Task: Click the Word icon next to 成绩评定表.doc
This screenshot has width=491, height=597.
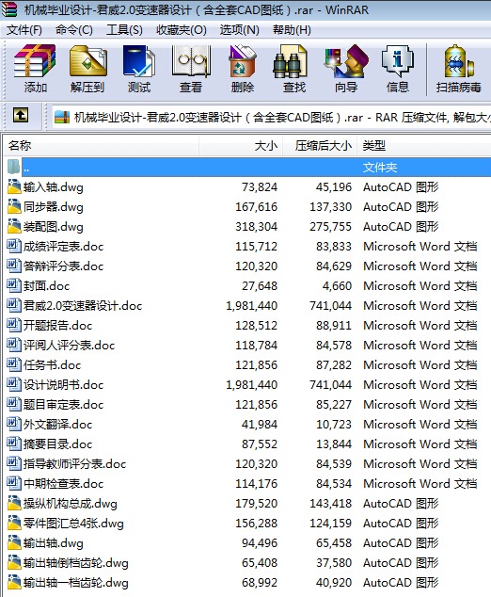Action: [x=14, y=246]
